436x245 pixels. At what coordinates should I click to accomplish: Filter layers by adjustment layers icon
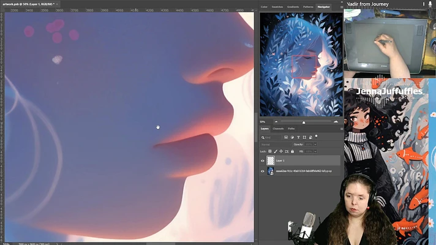[x=292, y=137]
